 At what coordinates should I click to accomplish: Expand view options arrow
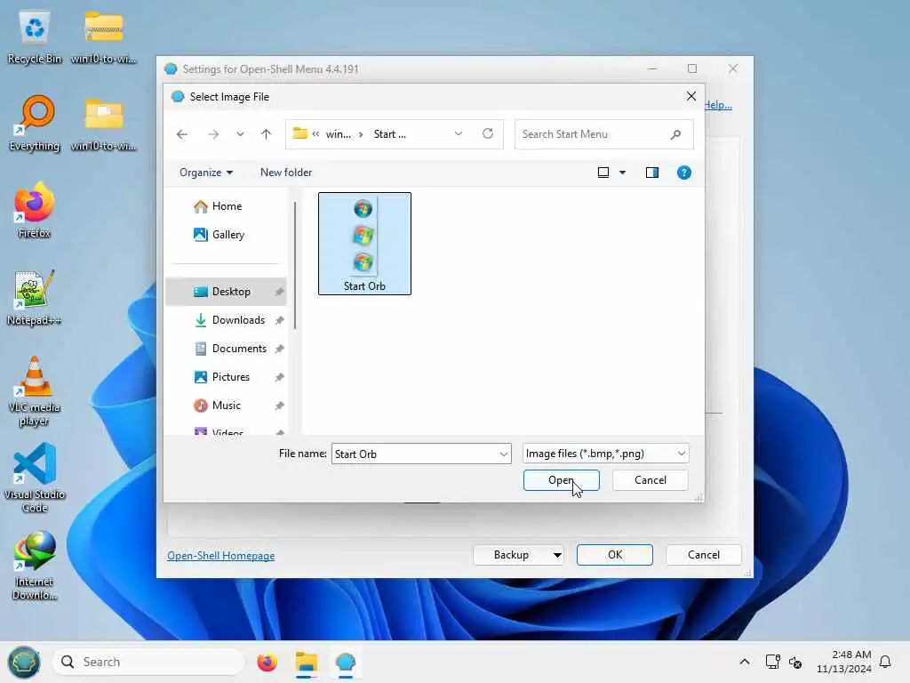pyautogui.click(x=623, y=173)
